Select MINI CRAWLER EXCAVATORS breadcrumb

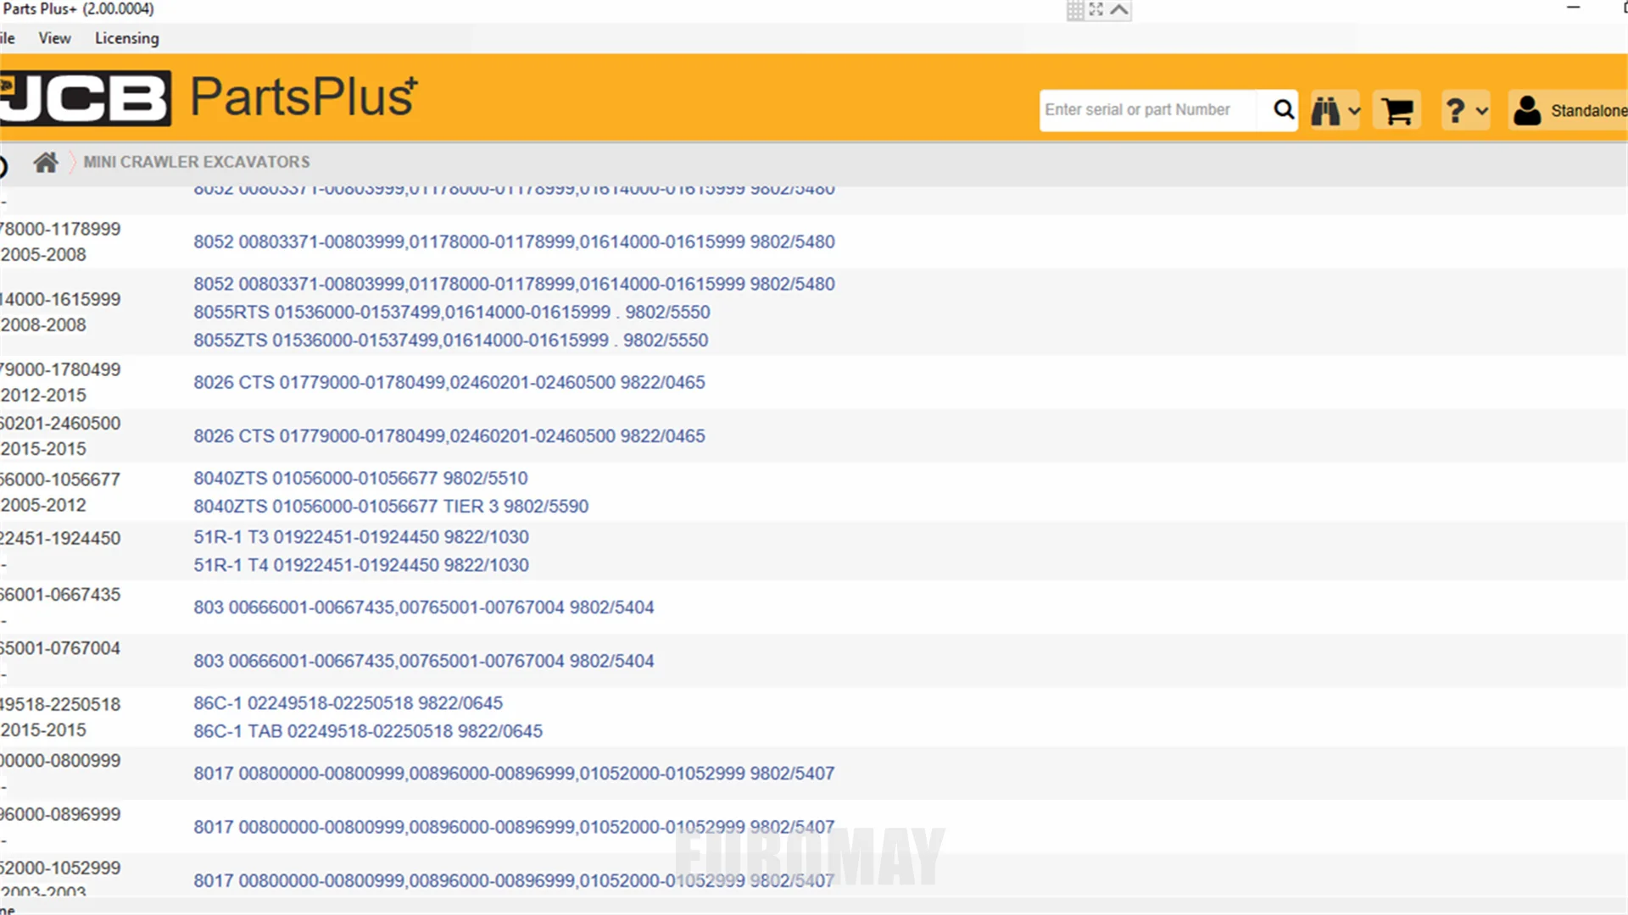point(196,162)
